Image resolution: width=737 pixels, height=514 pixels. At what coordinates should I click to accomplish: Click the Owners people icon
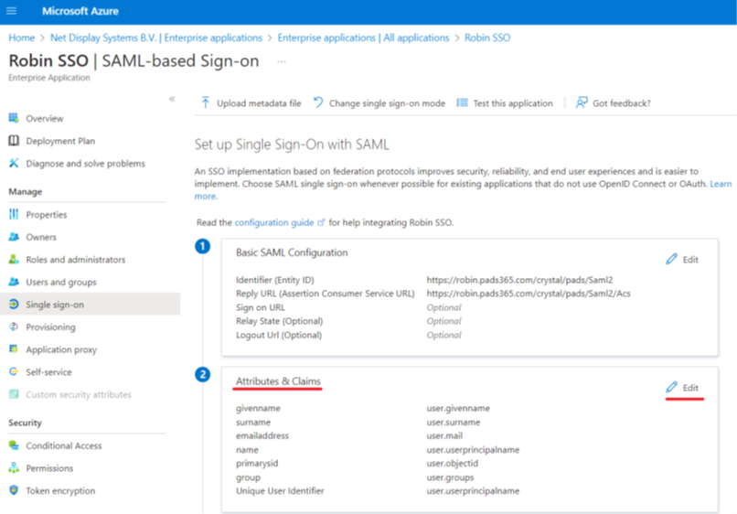click(14, 237)
